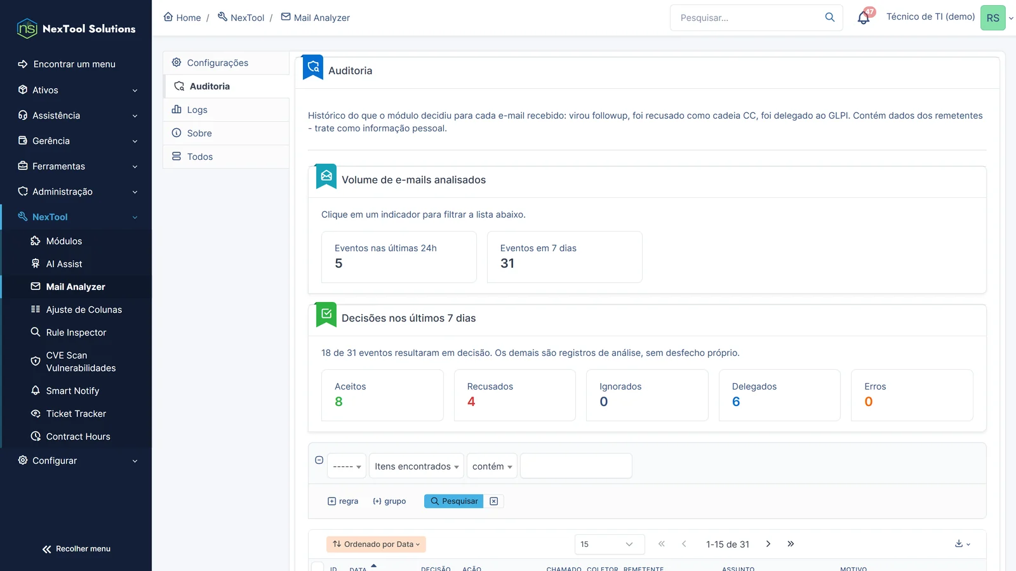Filter by Recusados indicator card
This screenshot has height=571, width=1016.
(515, 395)
